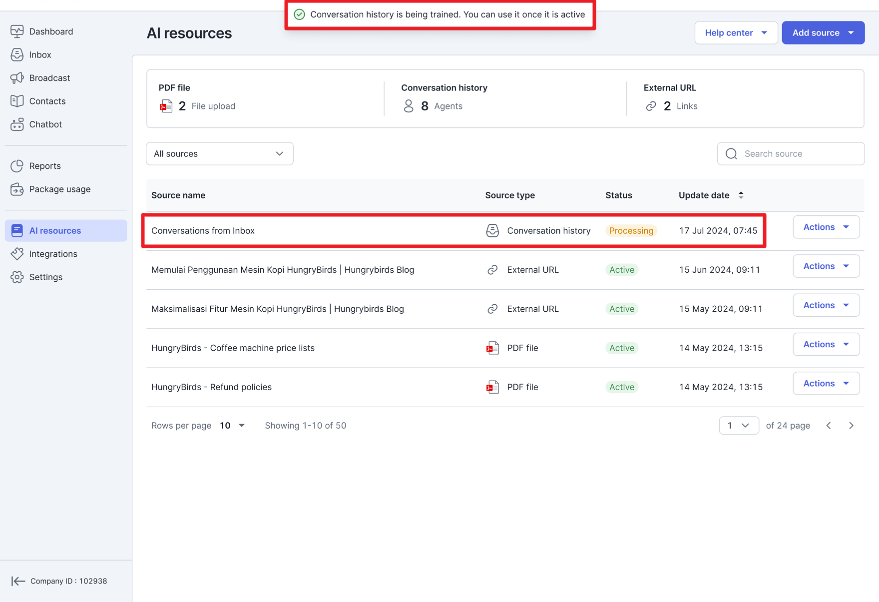Click the Reports pie chart icon
Screen dimensions: 879x602
click(x=17, y=166)
